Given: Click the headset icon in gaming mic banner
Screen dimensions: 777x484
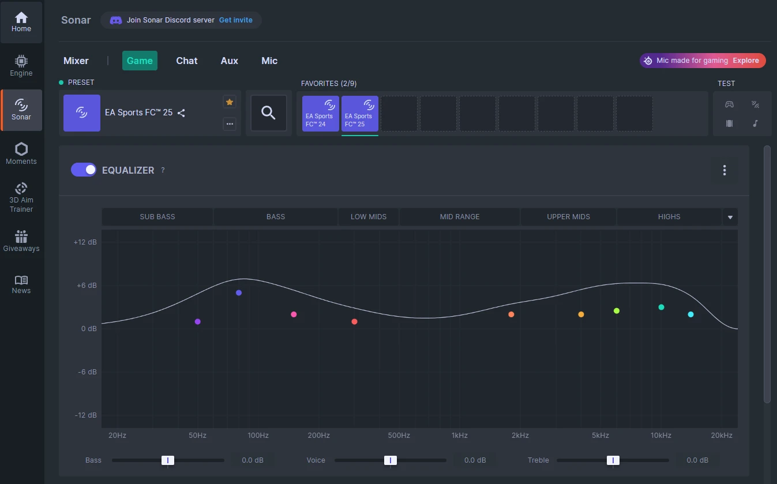Looking at the screenshot, I should click(648, 61).
